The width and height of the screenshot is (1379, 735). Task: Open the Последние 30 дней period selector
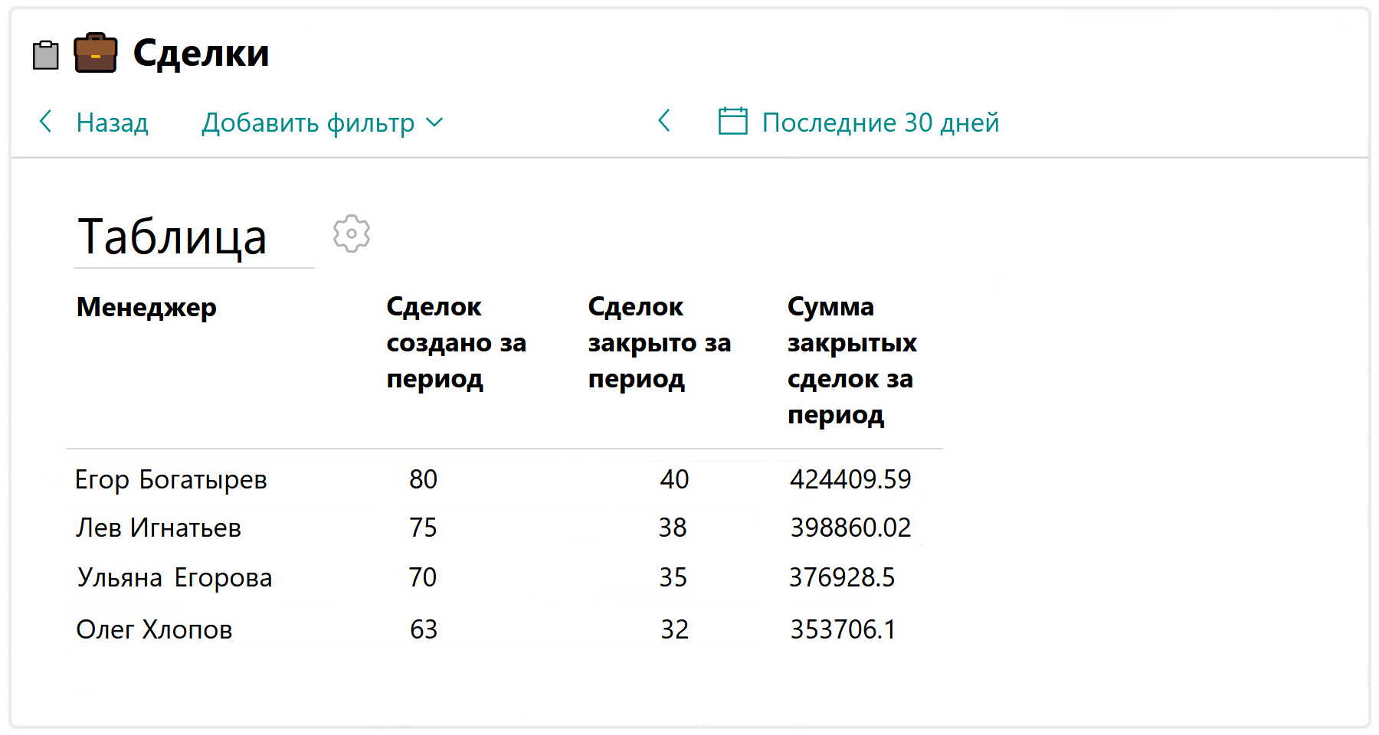click(x=880, y=122)
